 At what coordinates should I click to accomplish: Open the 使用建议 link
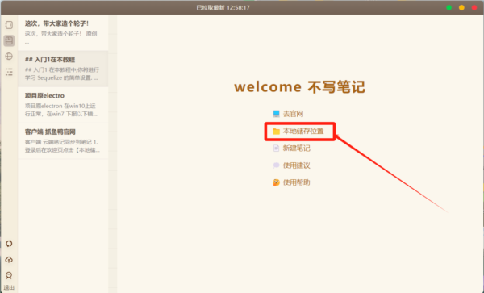tap(297, 165)
